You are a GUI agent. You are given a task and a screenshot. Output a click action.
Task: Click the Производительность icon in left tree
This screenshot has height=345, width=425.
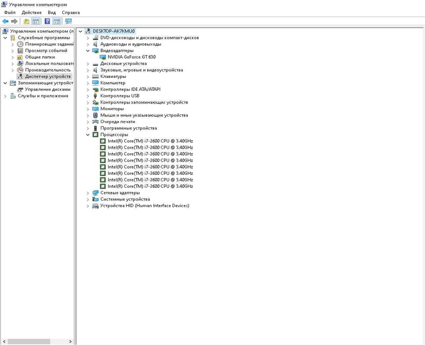coord(20,70)
